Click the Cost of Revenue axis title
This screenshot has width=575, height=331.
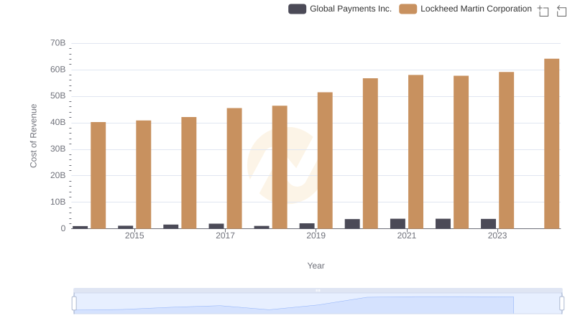(x=33, y=136)
